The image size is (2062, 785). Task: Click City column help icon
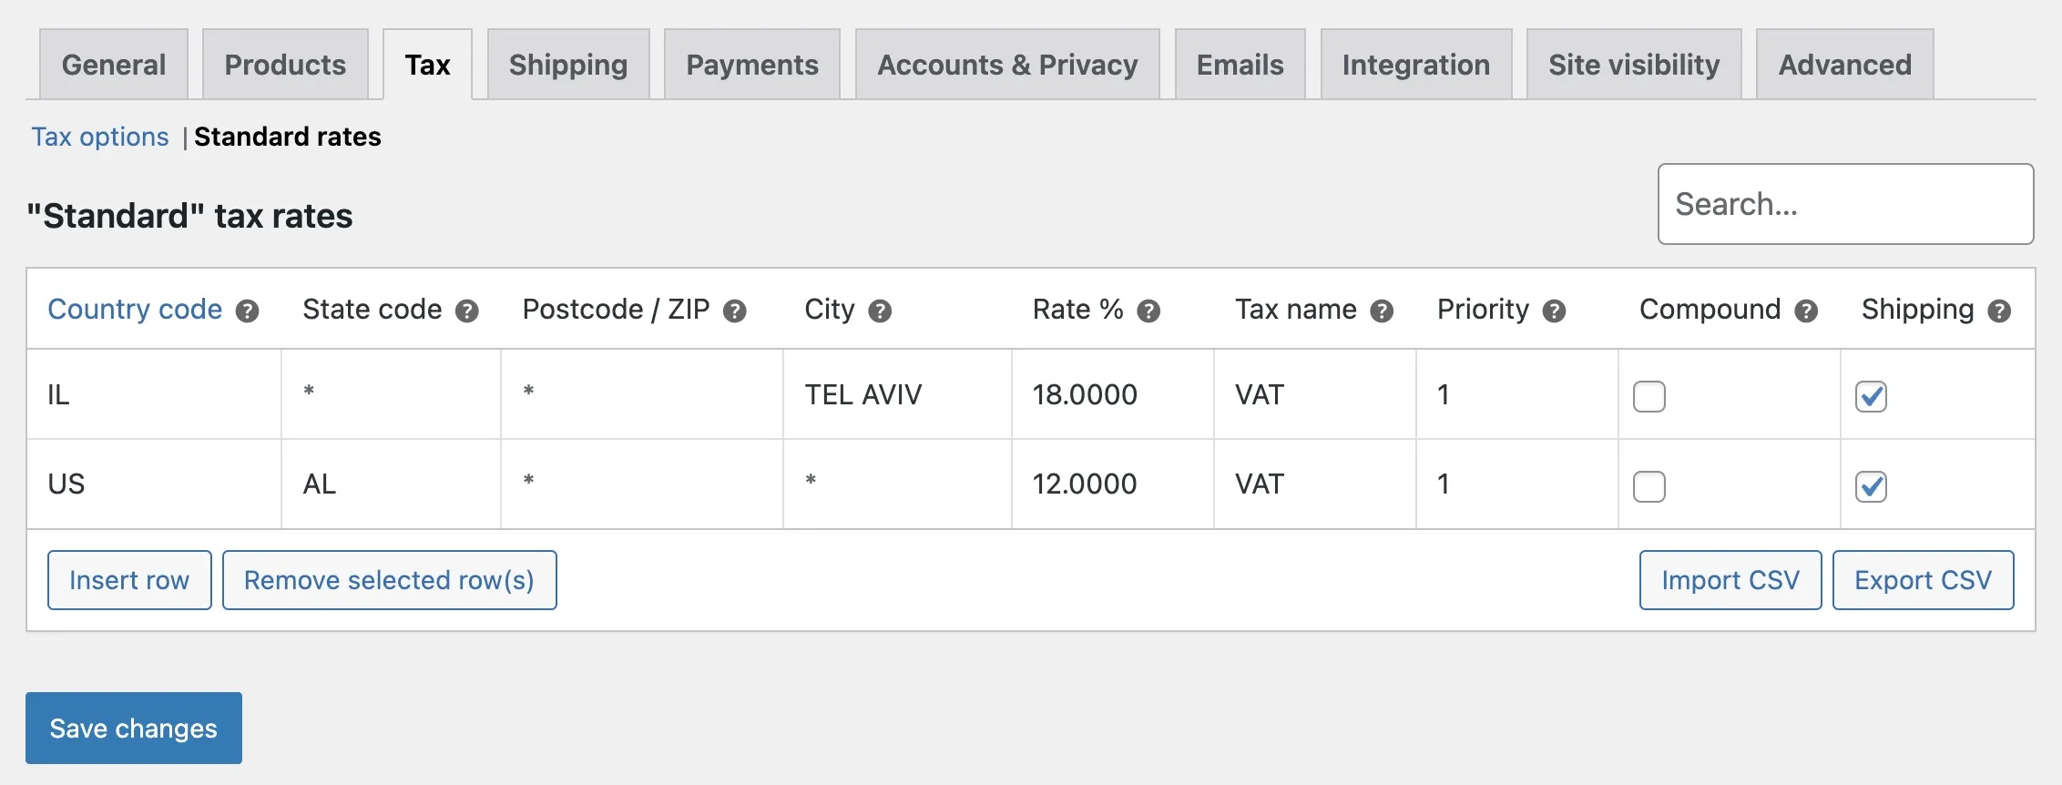880,311
